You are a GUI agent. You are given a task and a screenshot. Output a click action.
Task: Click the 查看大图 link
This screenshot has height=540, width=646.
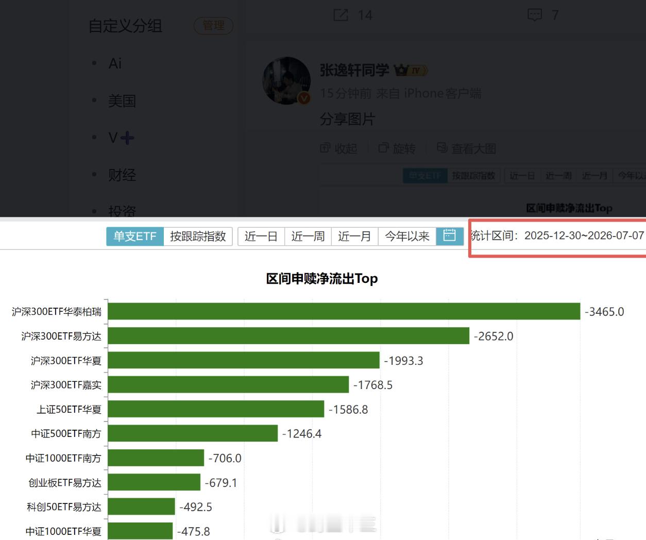[x=473, y=149]
